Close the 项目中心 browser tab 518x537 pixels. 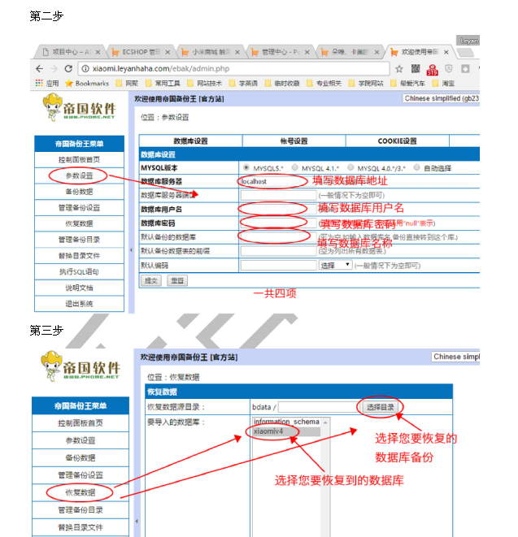(x=98, y=52)
